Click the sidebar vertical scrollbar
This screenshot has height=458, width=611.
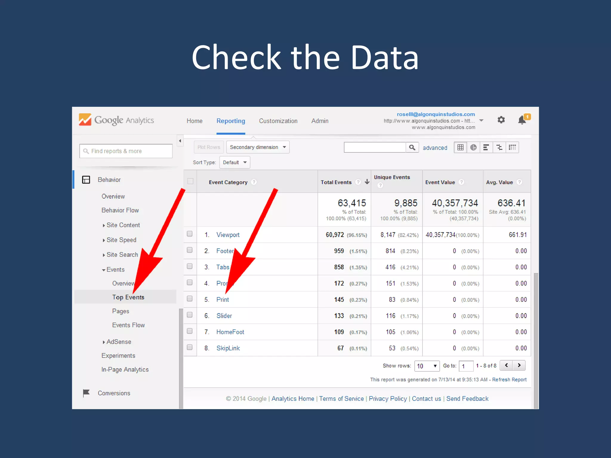(x=181, y=358)
